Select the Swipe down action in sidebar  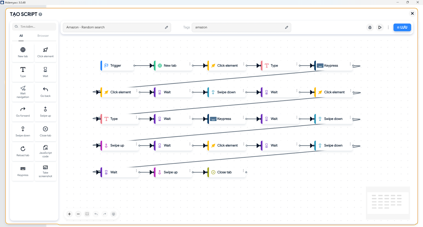(x=23, y=132)
